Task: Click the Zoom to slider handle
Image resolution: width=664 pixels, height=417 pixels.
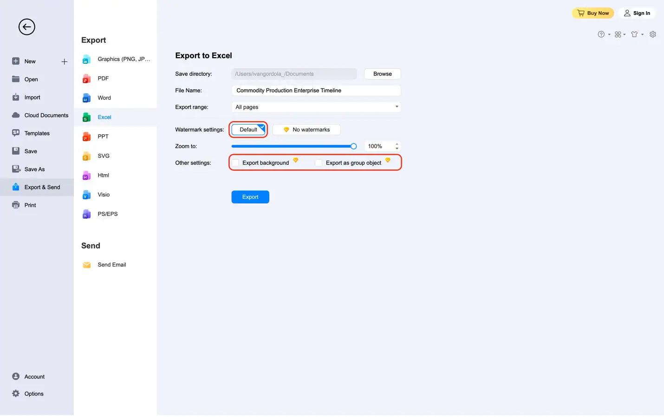Action: [x=353, y=146]
